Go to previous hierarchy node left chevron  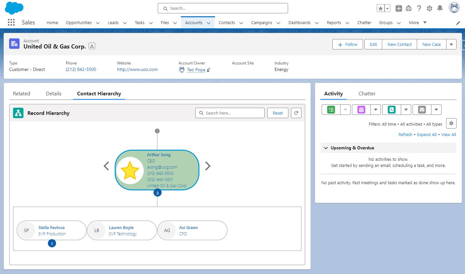click(106, 166)
